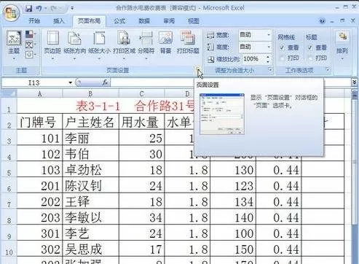Open the 页边距 margins menu
The width and height of the screenshot is (359, 264).
52,45
